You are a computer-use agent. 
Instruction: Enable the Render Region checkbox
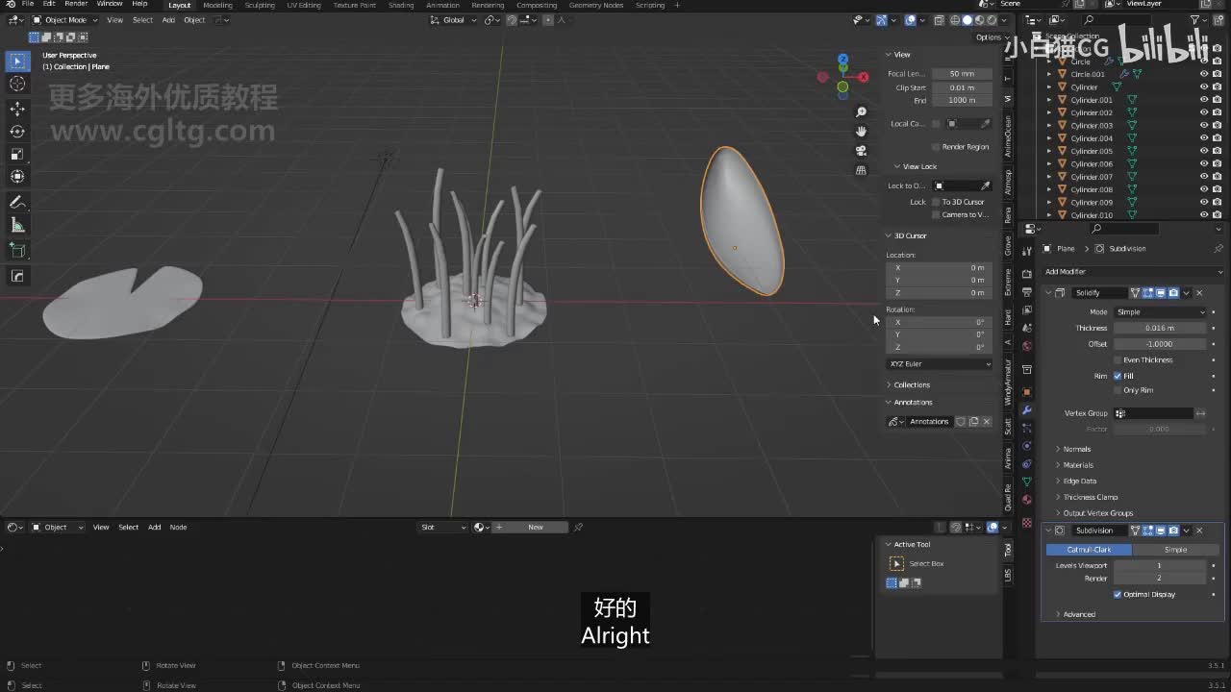pyautogui.click(x=936, y=147)
